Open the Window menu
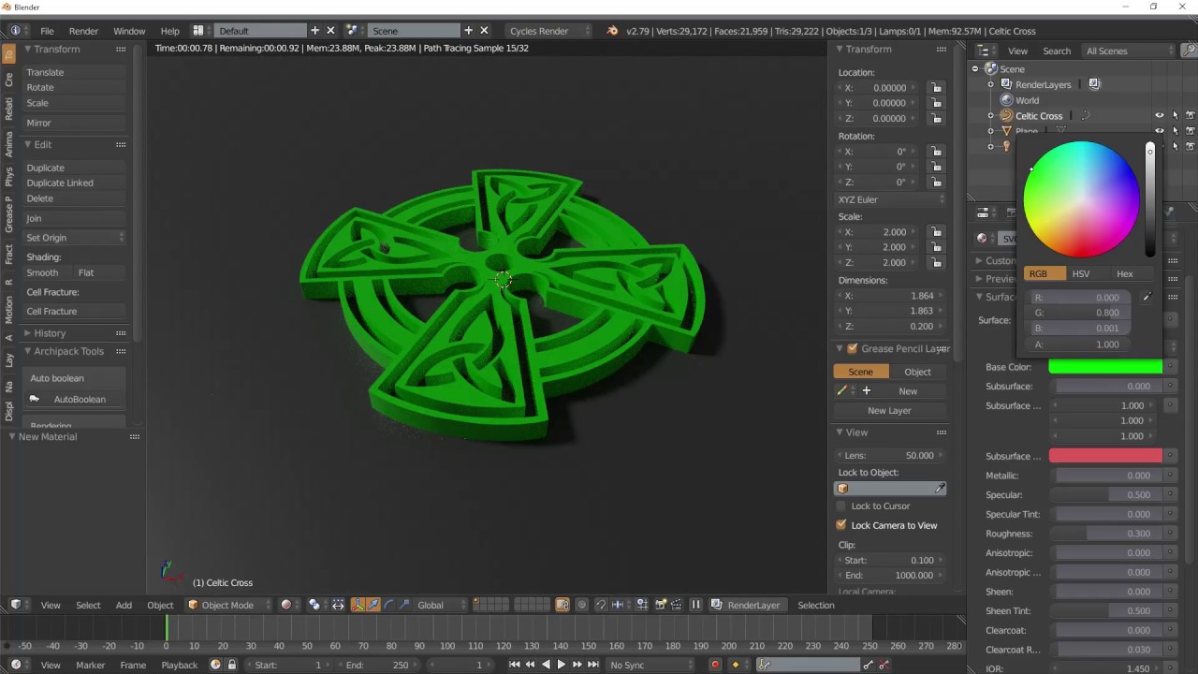This screenshot has height=674, width=1198. coord(129,30)
